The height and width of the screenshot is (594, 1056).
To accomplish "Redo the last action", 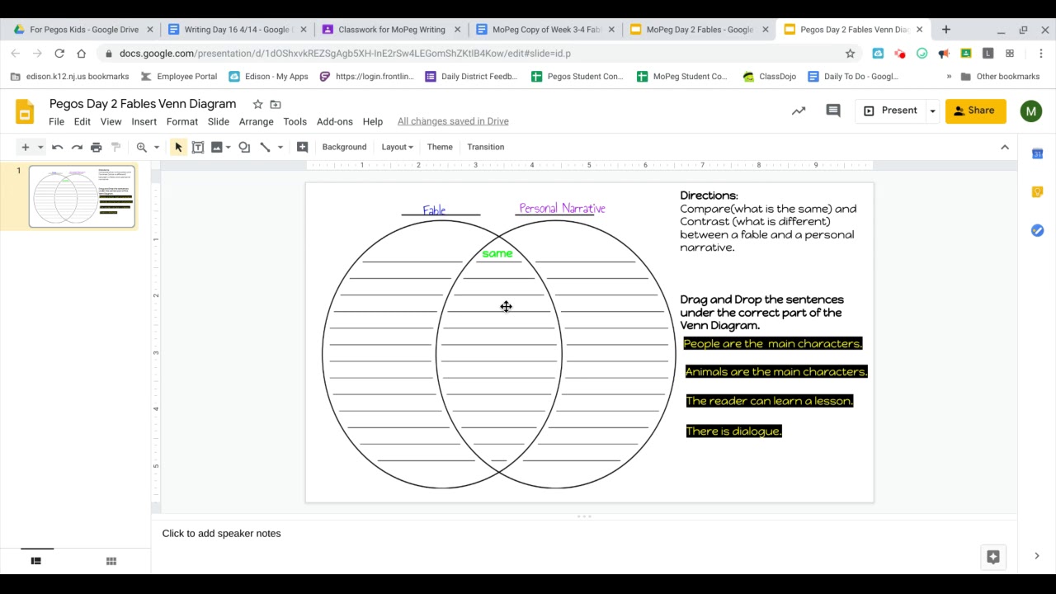I will [x=77, y=147].
